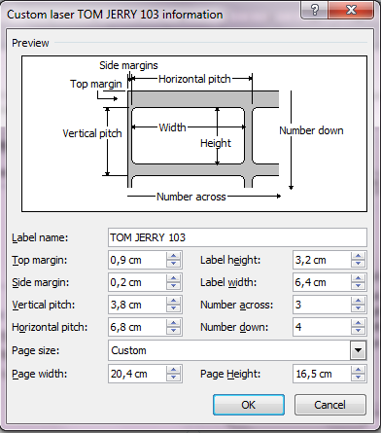Click the Page width value field
Image resolution: width=381 pixels, height=433 pixels.
[x=137, y=374]
